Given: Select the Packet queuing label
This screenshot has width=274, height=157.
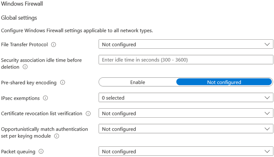Looking at the screenshot, I should 18,152.
